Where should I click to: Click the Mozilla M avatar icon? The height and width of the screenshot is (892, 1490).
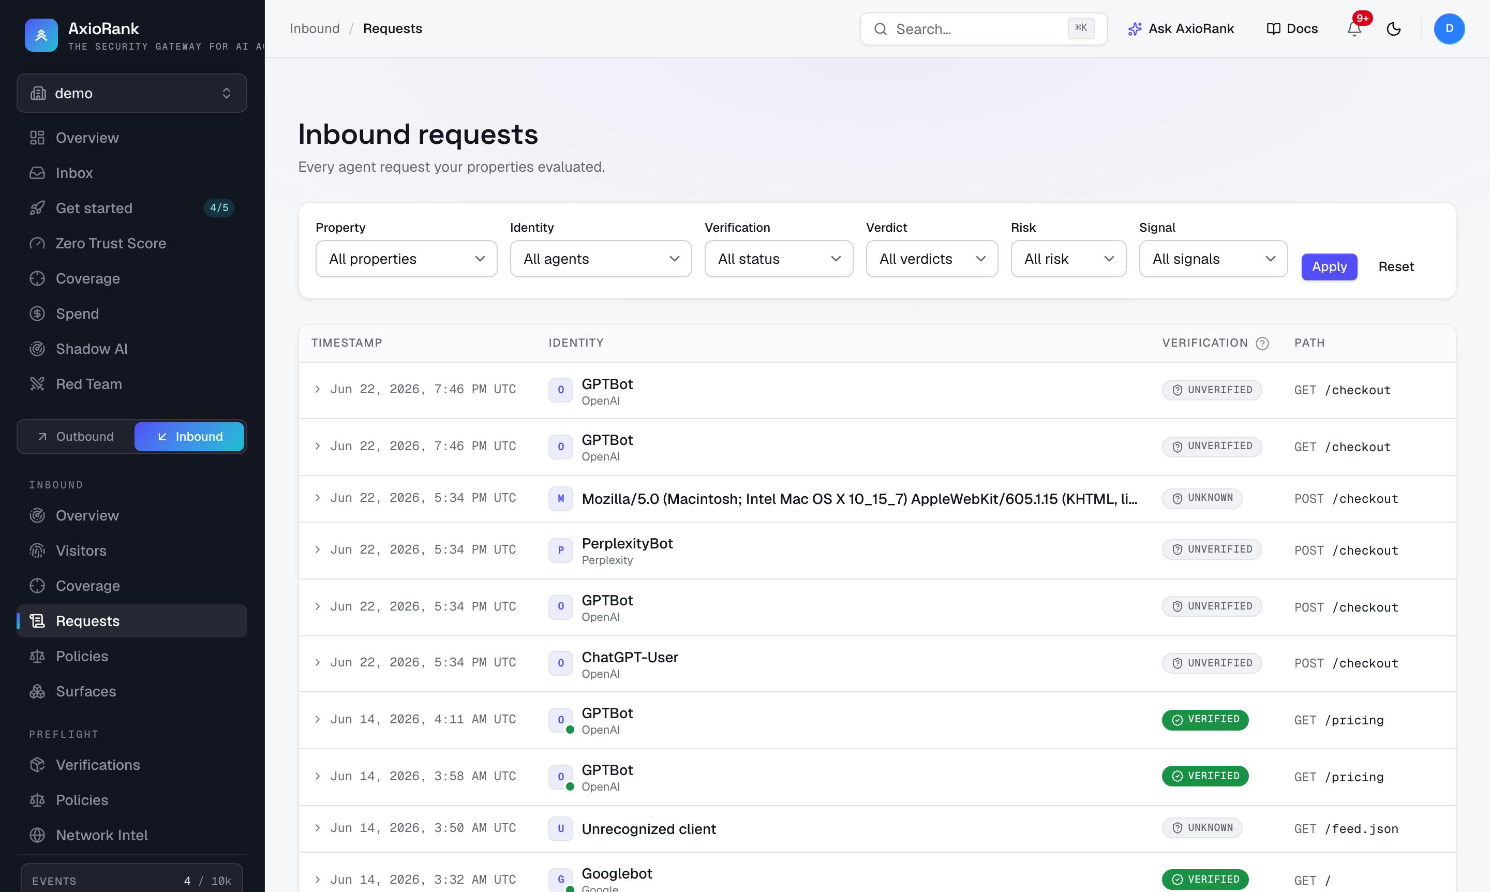point(560,498)
